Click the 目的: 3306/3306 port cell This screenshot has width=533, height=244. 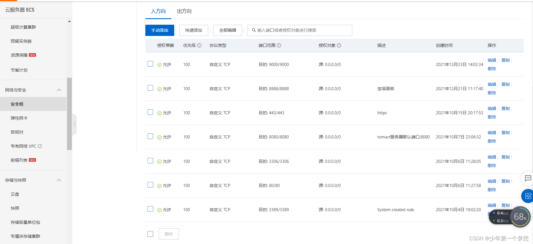[x=274, y=161]
